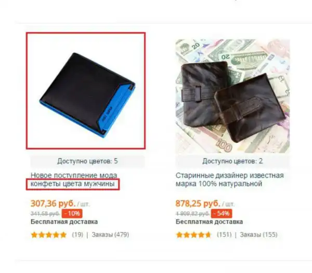Open 'Заказы (479)' orders link
The height and width of the screenshot is (273, 312).
[110, 235]
